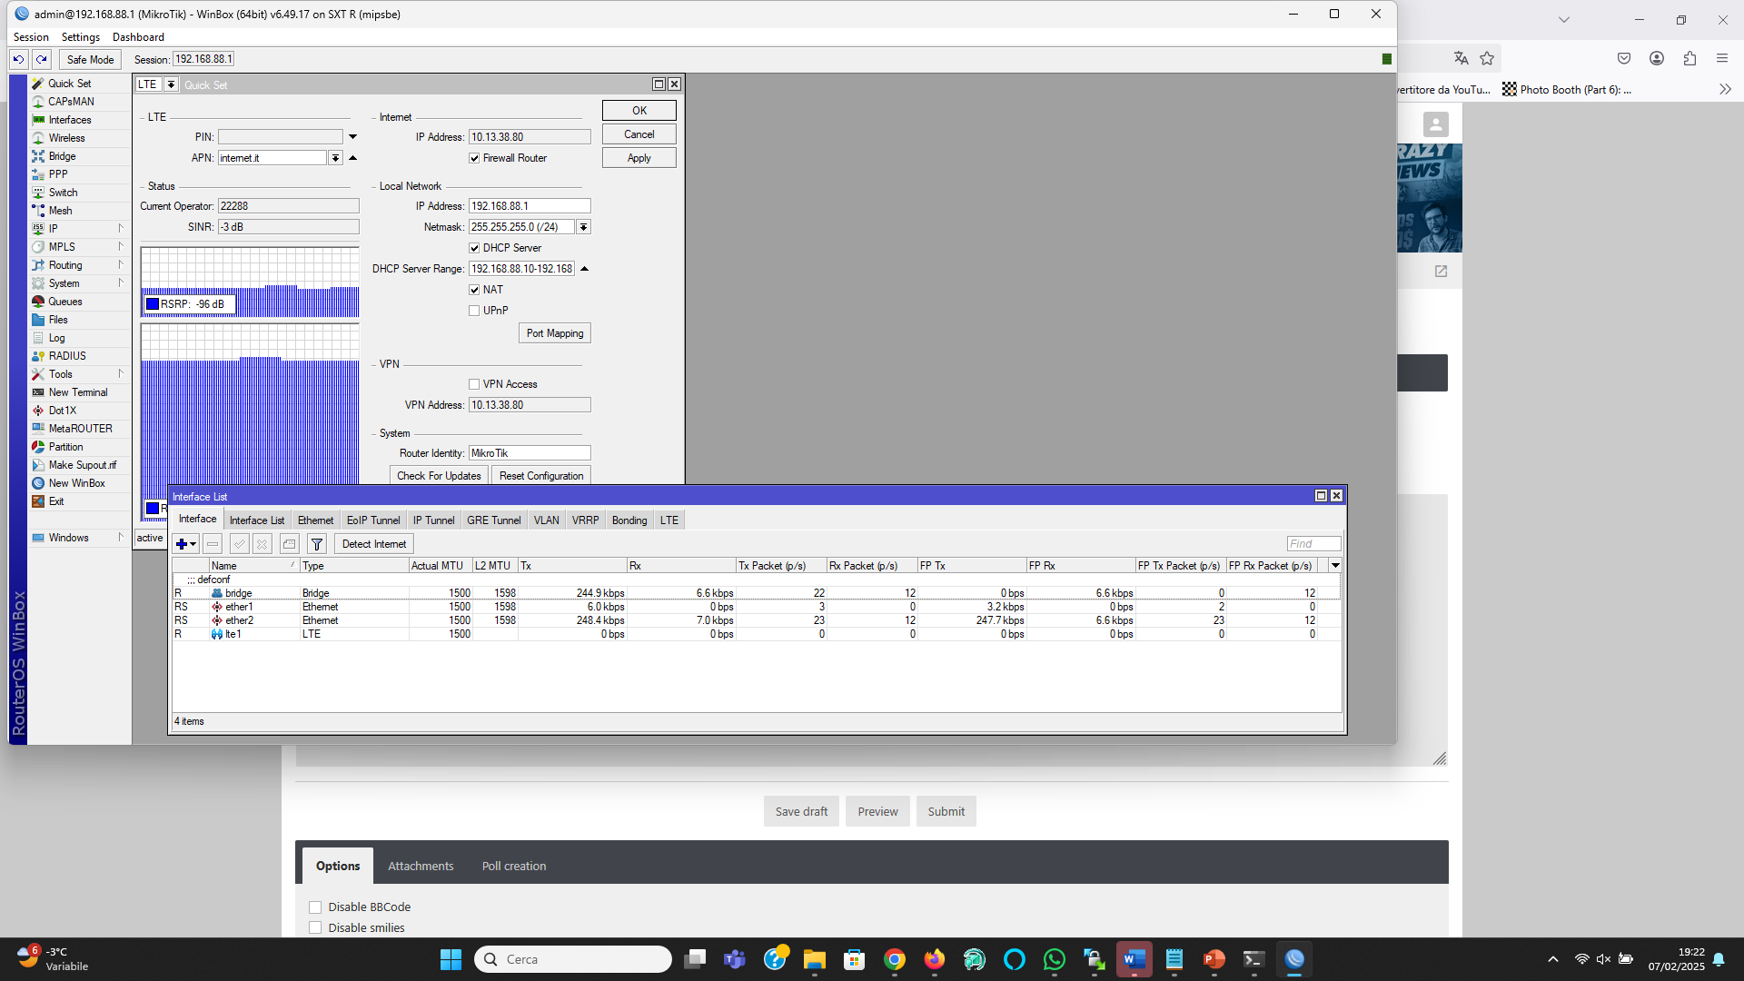This screenshot has height=981, width=1744.
Task: Open RADIUS in the sidebar
Action: [67, 356]
